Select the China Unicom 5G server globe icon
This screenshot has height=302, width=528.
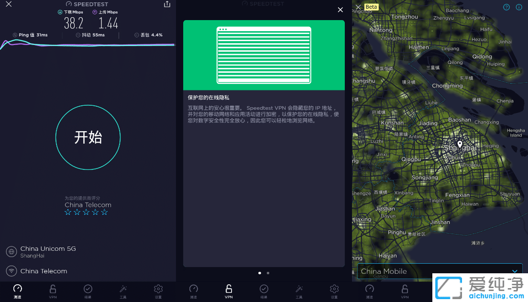(x=11, y=251)
